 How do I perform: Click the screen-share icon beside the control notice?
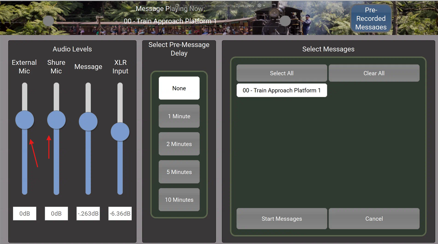(177, 5)
